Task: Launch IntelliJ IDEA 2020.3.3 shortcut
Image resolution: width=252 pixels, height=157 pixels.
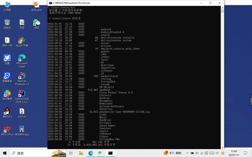Action: point(22,97)
